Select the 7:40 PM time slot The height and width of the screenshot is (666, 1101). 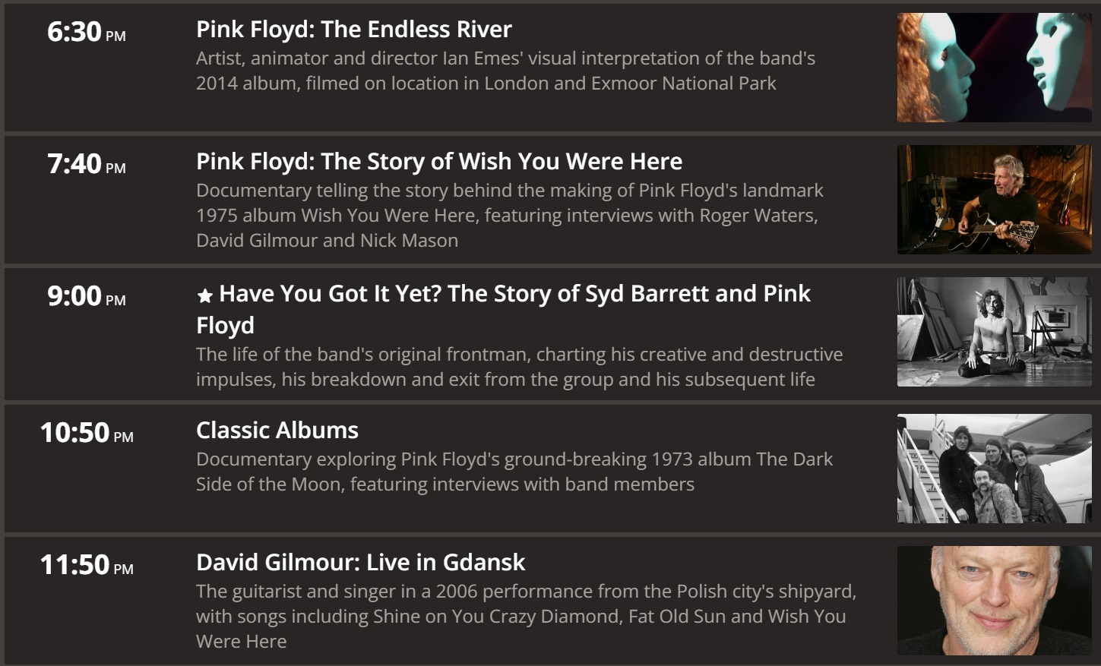click(x=87, y=164)
